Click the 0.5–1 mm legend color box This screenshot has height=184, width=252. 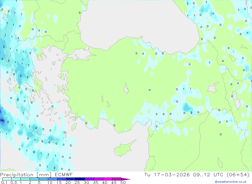tap(16, 179)
